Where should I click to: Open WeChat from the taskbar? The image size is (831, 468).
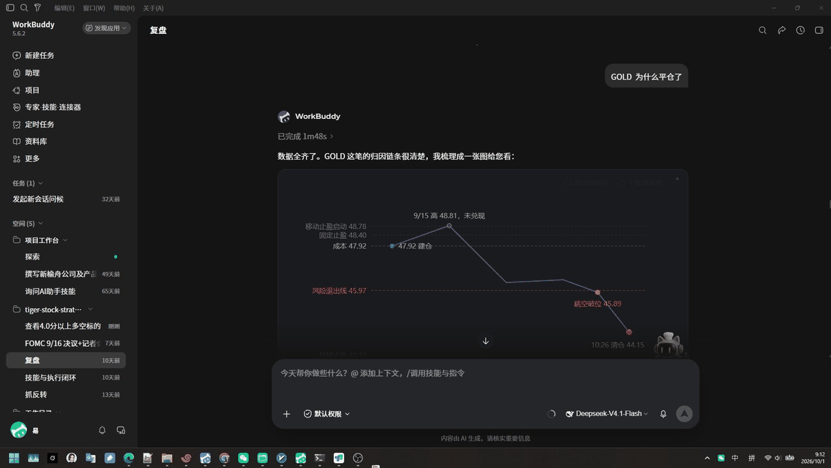244,458
